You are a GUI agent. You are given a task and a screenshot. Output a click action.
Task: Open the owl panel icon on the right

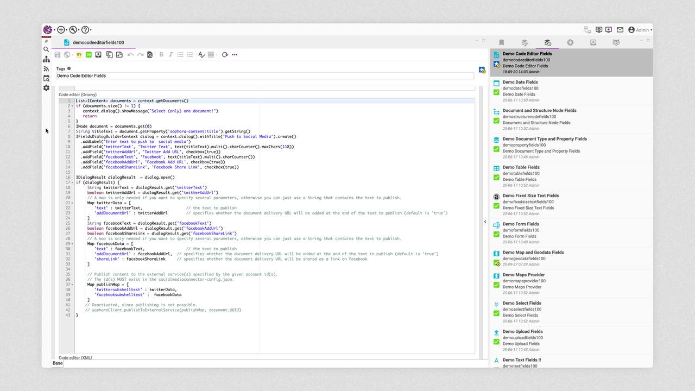coord(616,42)
